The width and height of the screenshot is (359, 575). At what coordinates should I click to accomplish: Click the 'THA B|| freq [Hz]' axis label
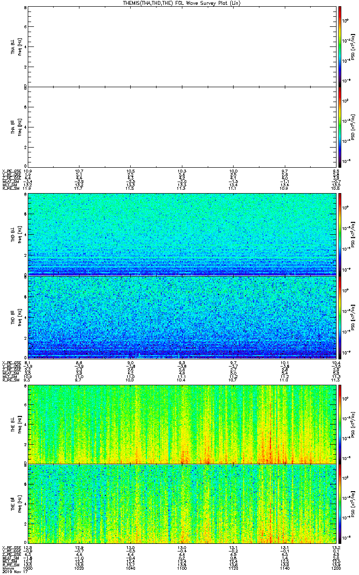point(16,127)
